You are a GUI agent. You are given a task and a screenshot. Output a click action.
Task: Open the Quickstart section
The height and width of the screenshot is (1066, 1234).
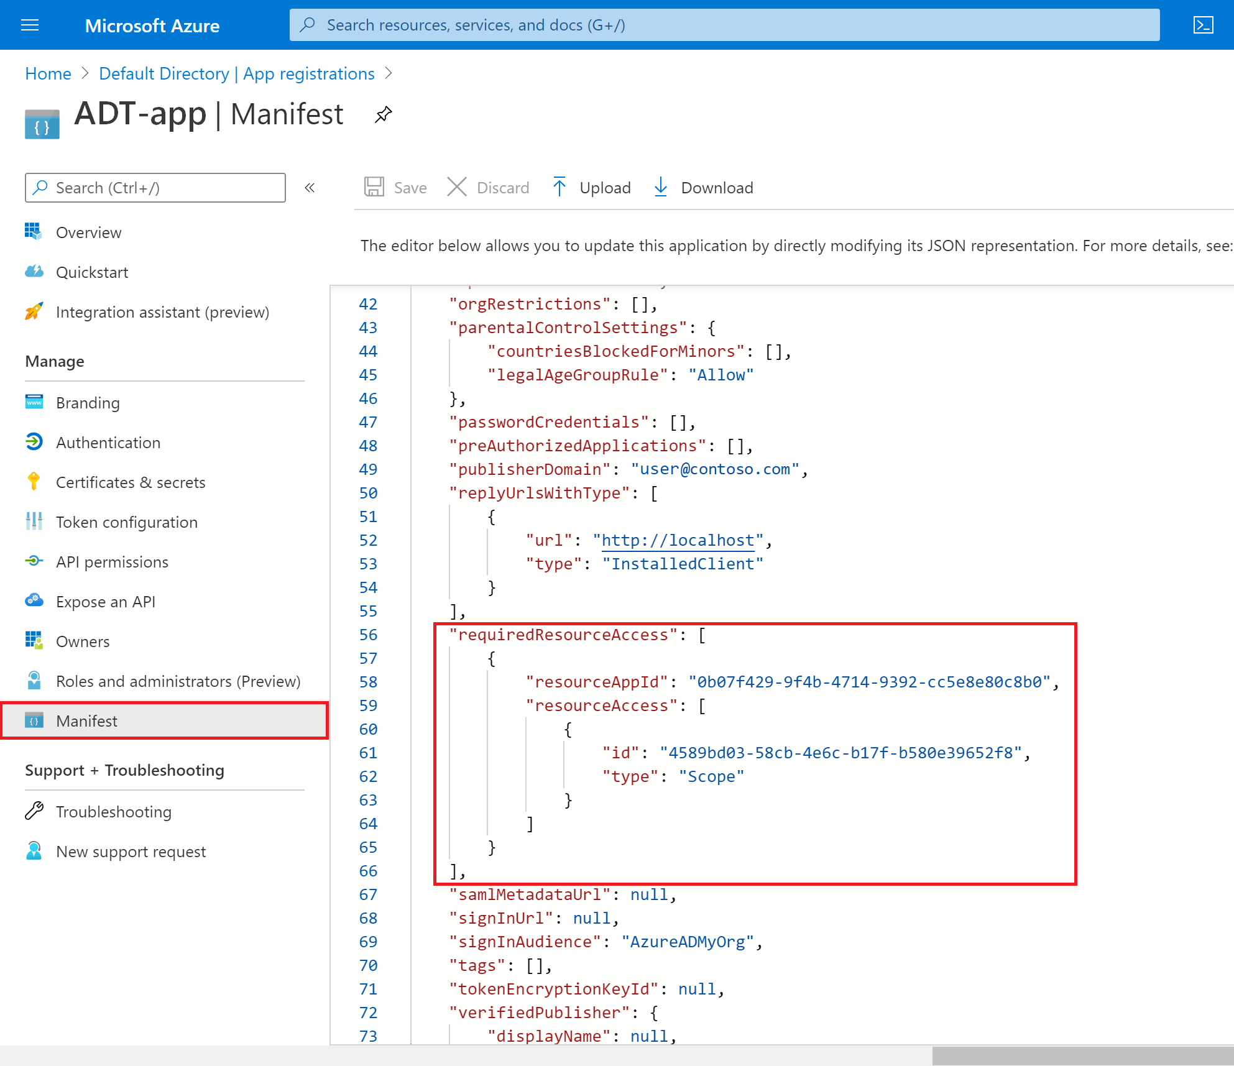[93, 272]
